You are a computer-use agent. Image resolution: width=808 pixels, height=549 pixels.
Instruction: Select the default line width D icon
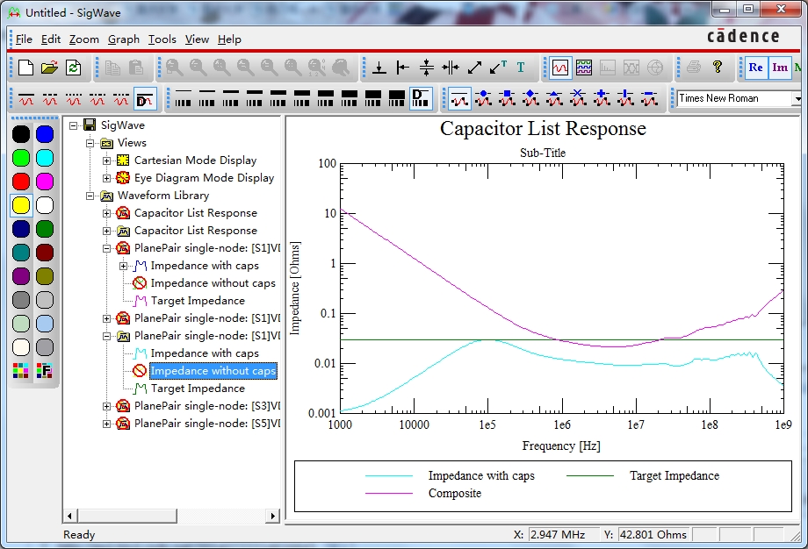[421, 98]
